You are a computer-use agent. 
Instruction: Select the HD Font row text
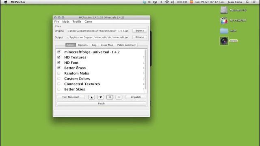(x=71, y=62)
